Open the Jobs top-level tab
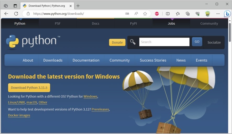Viewport: 232px width, 134px height. click(x=171, y=23)
